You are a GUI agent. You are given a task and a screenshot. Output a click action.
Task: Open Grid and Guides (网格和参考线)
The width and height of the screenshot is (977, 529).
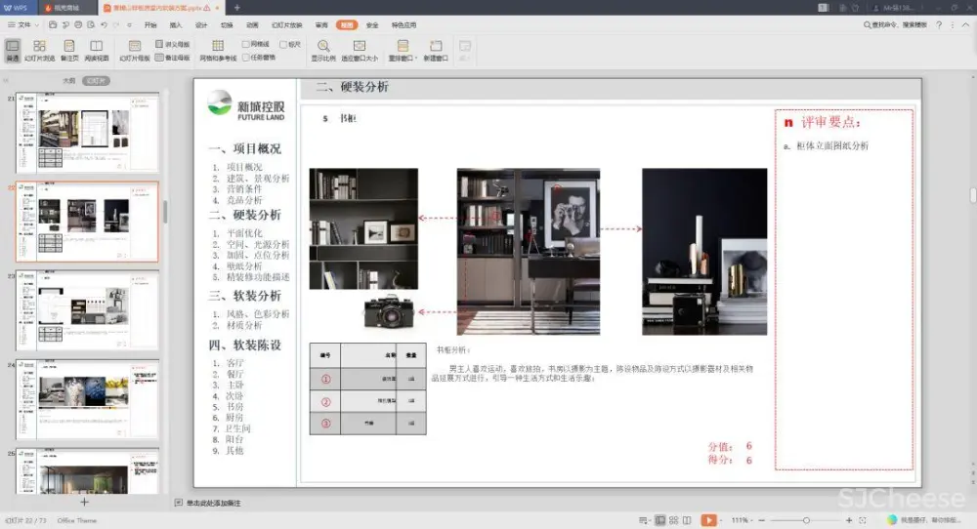click(218, 50)
